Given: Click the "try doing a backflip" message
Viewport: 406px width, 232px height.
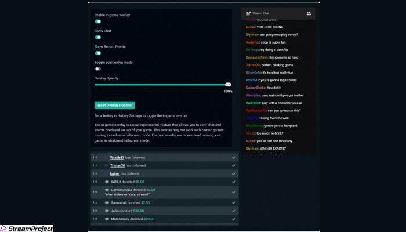Looking at the screenshot, I should (274, 50).
